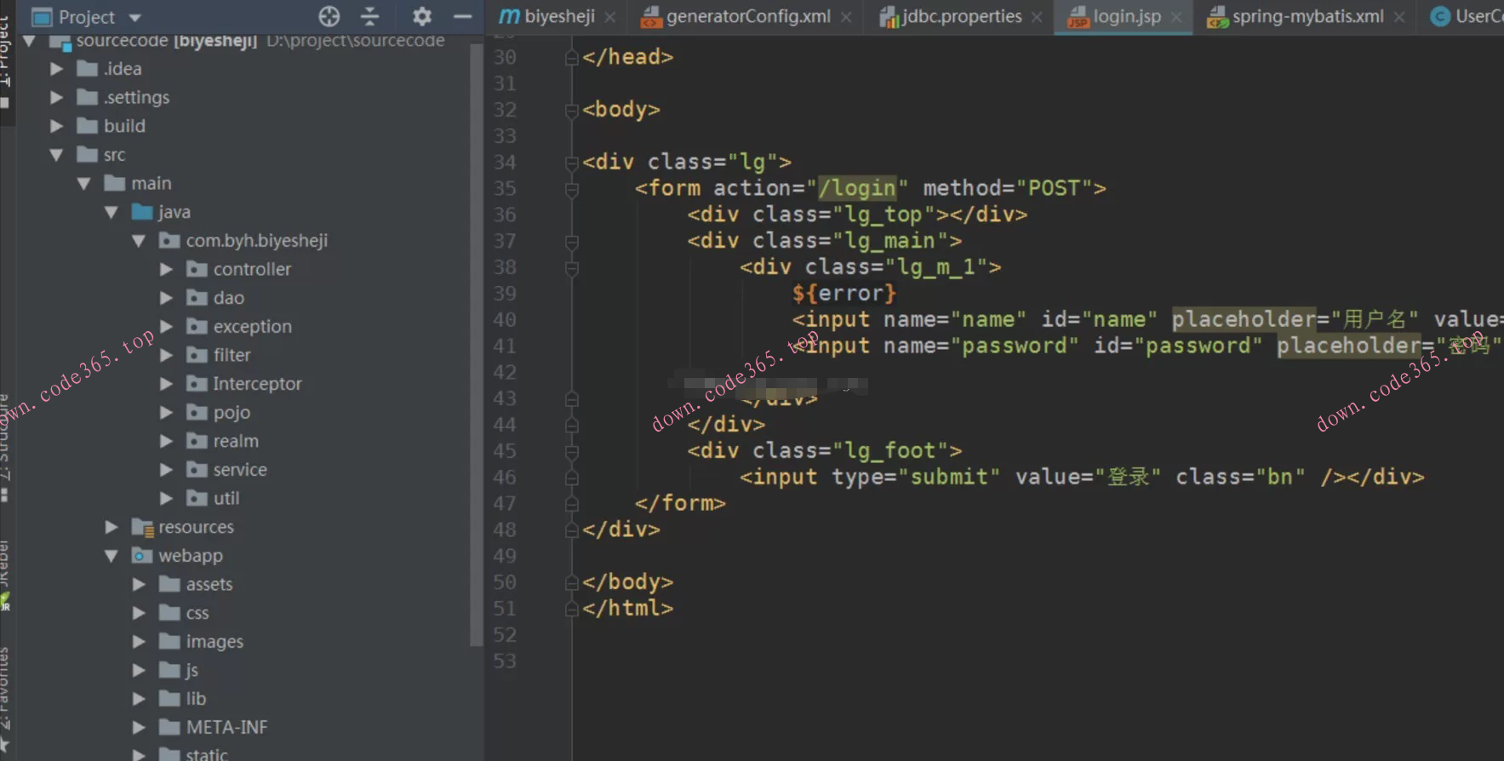Switch to spring-mybatis.xml tab
The image size is (1504, 761).
click(1307, 17)
